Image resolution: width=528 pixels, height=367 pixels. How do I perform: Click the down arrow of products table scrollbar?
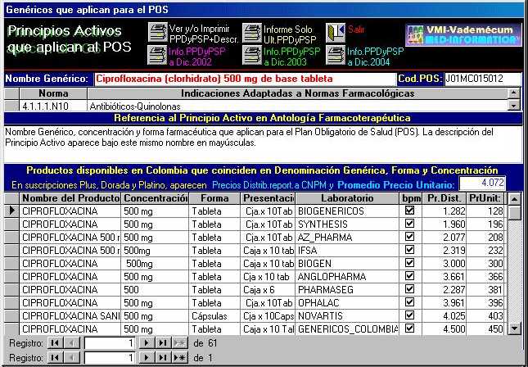click(x=514, y=328)
